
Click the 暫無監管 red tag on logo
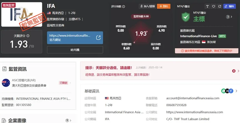pos(8,5)
